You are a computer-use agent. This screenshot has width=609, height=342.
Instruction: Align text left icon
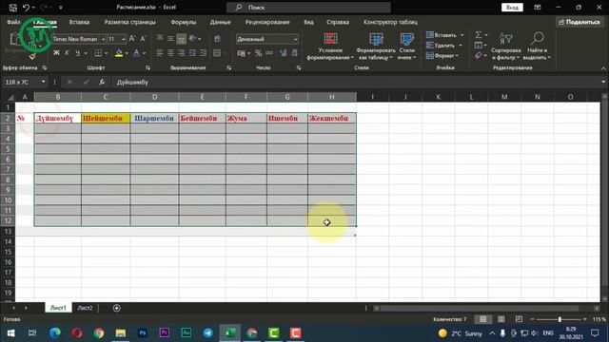point(160,53)
